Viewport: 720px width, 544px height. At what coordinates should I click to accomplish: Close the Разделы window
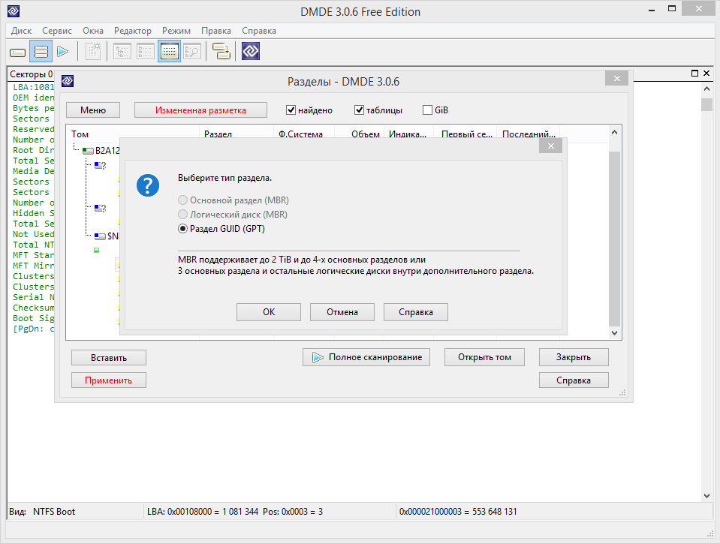(616, 79)
